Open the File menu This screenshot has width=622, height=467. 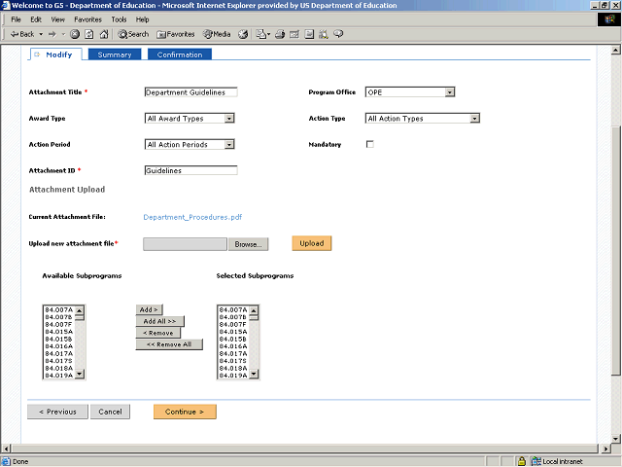[16, 19]
